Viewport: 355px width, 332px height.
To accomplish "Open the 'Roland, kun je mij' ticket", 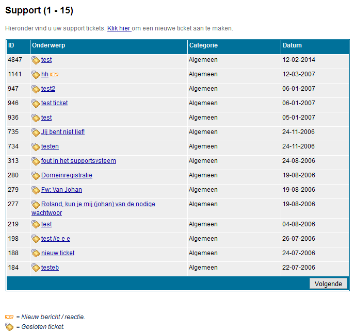I will (98, 204).
